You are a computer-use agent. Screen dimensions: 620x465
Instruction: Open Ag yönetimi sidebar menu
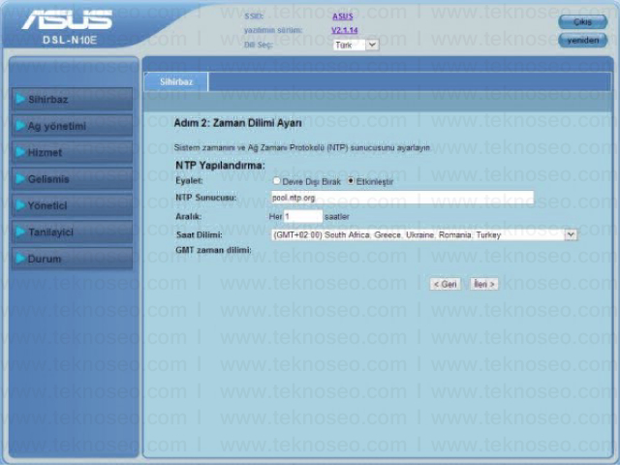pyautogui.click(x=73, y=126)
